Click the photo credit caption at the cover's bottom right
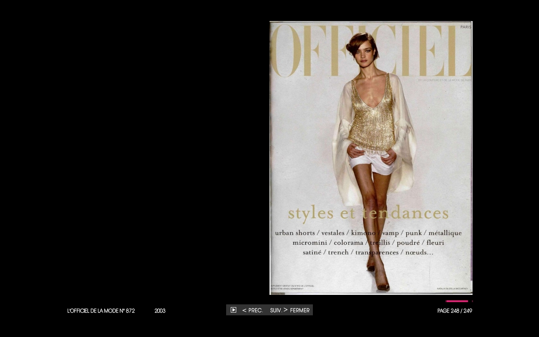539x337 pixels. 452,289
